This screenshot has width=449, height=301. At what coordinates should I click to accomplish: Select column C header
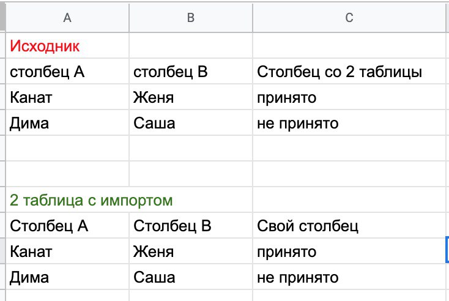[349, 18]
